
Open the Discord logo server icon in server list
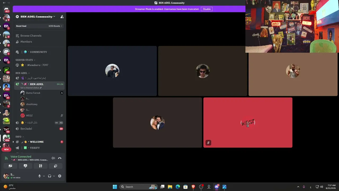(x=6, y=52)
